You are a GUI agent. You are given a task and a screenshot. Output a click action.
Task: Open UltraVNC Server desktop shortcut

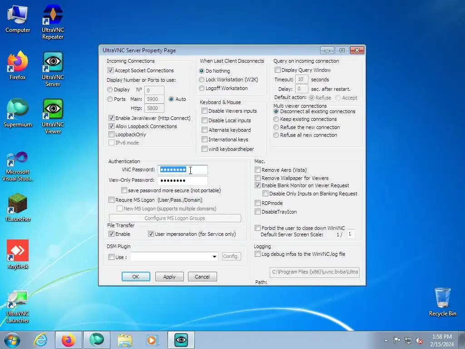tap(53, 69)
